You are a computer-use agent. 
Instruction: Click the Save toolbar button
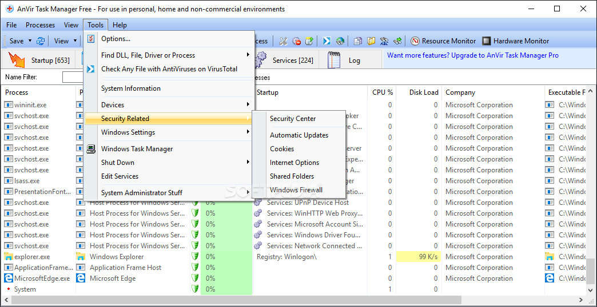tap(17, 41)
